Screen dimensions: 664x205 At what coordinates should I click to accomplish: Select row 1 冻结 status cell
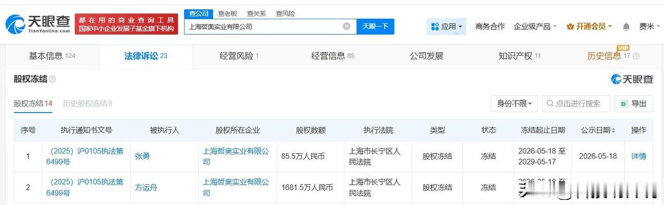click(488, 156)
